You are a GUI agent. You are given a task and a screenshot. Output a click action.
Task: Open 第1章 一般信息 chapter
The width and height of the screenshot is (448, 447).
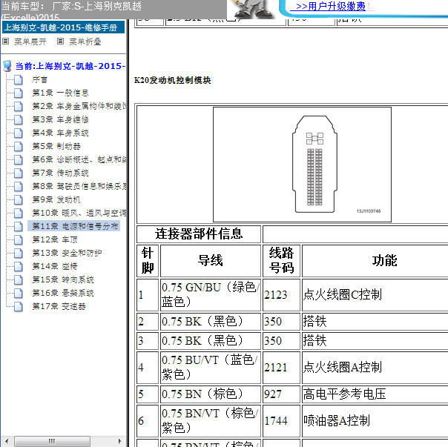(x=60, y=93)
